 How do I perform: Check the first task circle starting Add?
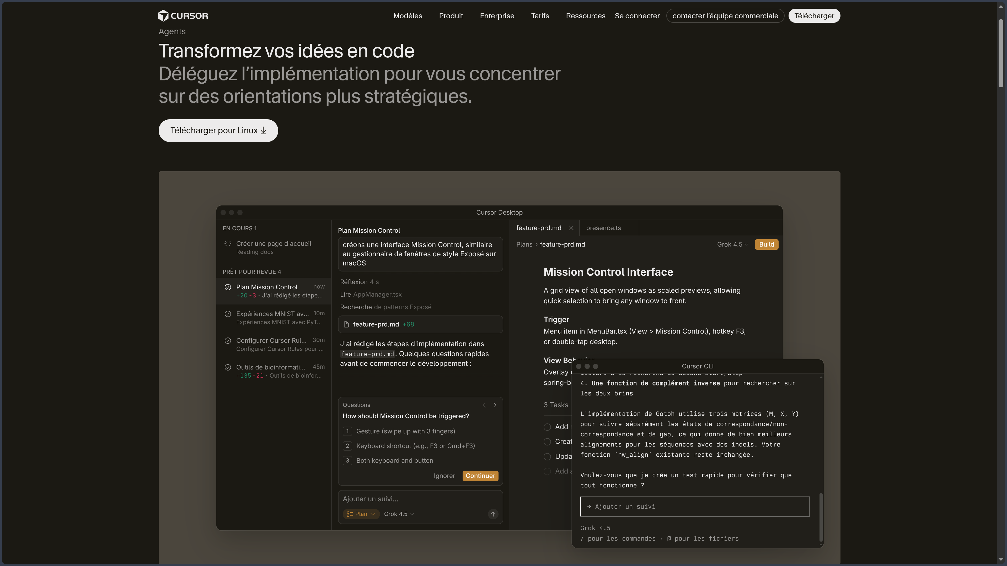click(547, 427)
